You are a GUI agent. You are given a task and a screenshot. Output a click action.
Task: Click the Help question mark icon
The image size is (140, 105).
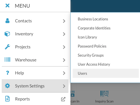click(x=7, y=73)
